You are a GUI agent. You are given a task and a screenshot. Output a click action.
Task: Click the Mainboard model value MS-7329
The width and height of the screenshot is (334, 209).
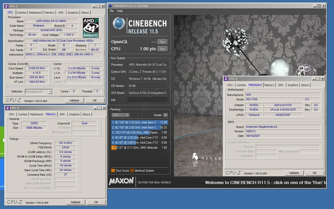pyautogui.click(x=269, y=99)
